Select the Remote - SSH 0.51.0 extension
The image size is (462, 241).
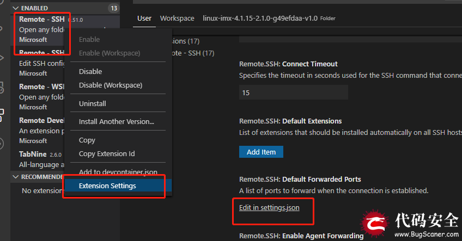click(65, 29)
